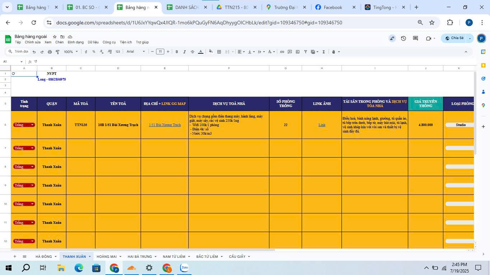Open version history clock icon

404,38
